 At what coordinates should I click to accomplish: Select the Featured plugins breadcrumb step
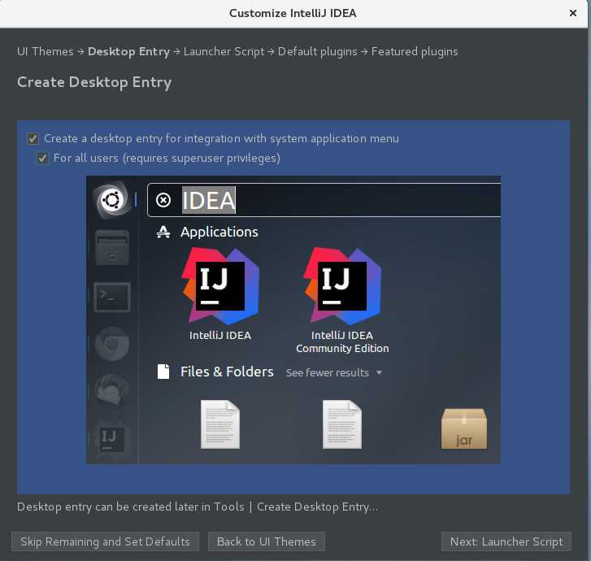[415, 51]
